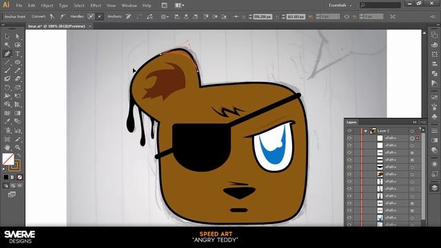The width and height of the screenshot is (441, 248).
Task: Select the Hand tool
Action: [7, 147]
